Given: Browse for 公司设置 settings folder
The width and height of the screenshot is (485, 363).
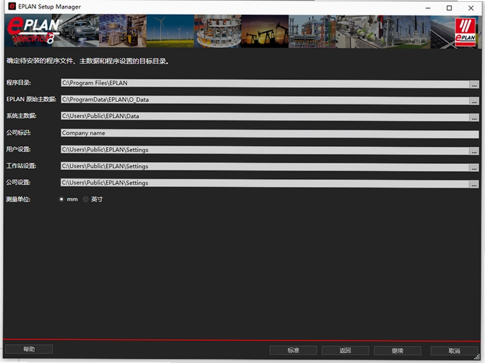Looking at the screenshot, I should 474,185.
